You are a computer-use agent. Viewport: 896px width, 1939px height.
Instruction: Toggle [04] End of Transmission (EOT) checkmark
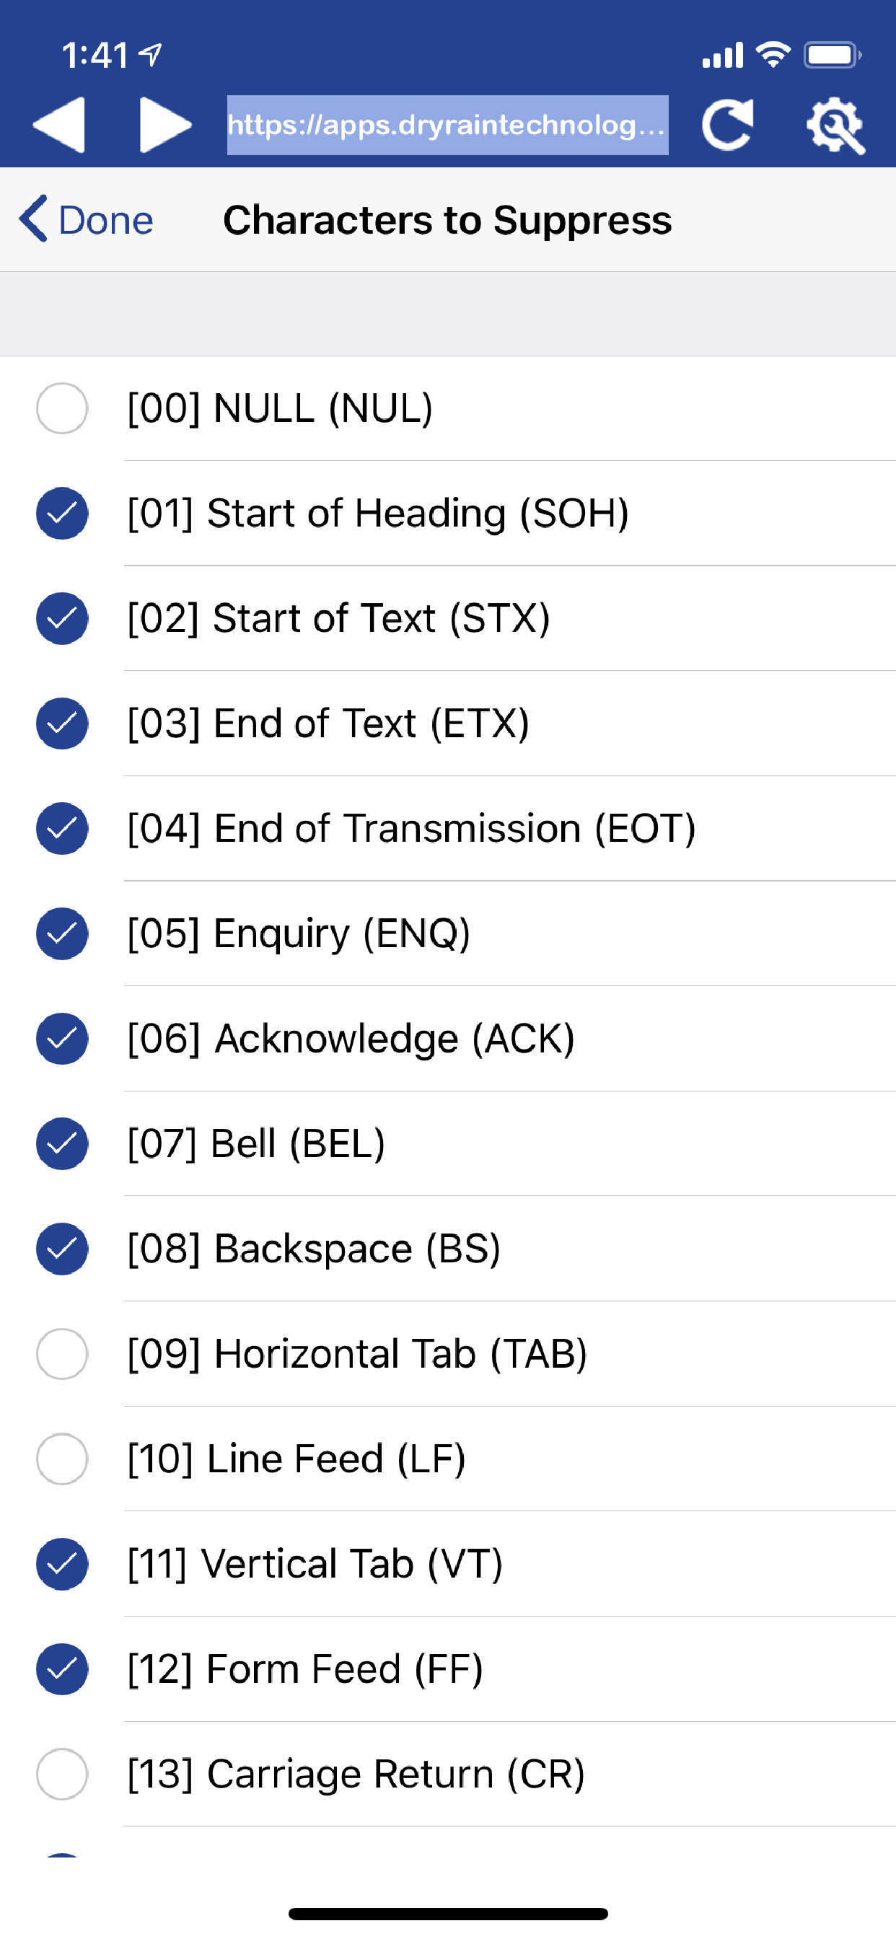[x=63, y=829]
